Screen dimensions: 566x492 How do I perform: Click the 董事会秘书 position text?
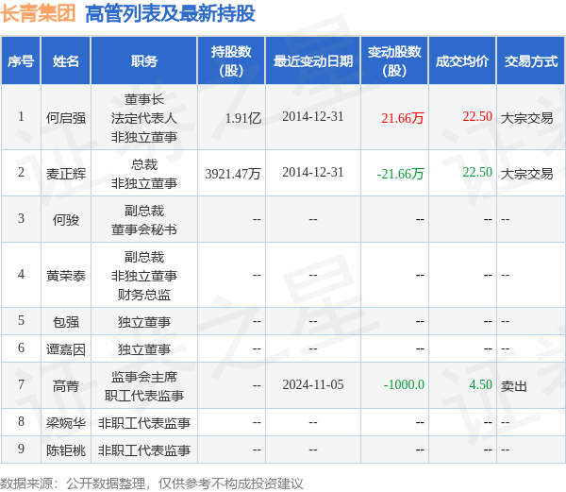pos(144,229)
